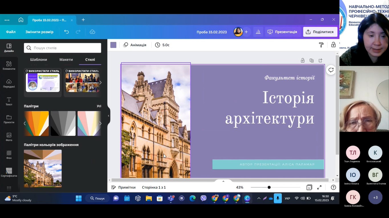Viewport: 389px width, 218px height.
Task: Show next color palettes with right arrow
Action: 100,123
